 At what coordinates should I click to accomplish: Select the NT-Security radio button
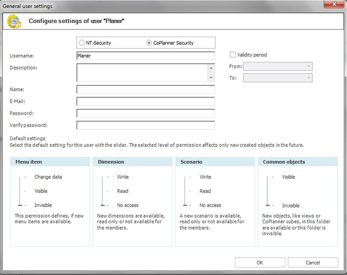81,43
